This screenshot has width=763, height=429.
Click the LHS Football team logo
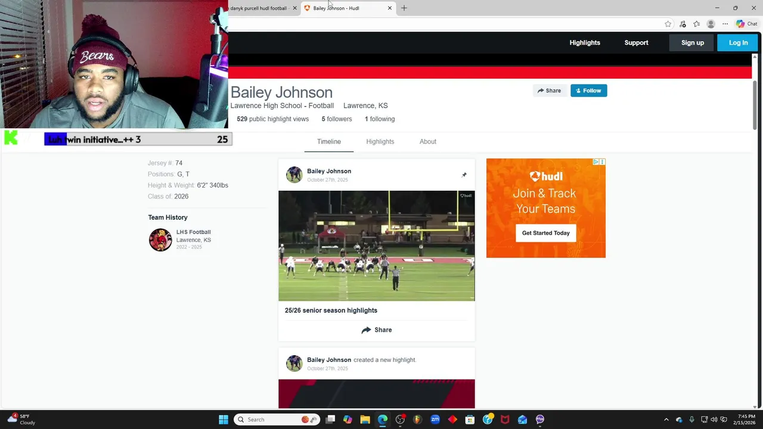pyautogui.click(x=160, y=240)
